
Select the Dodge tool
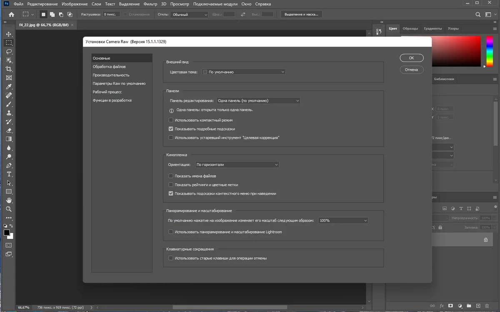pos(9,157)
